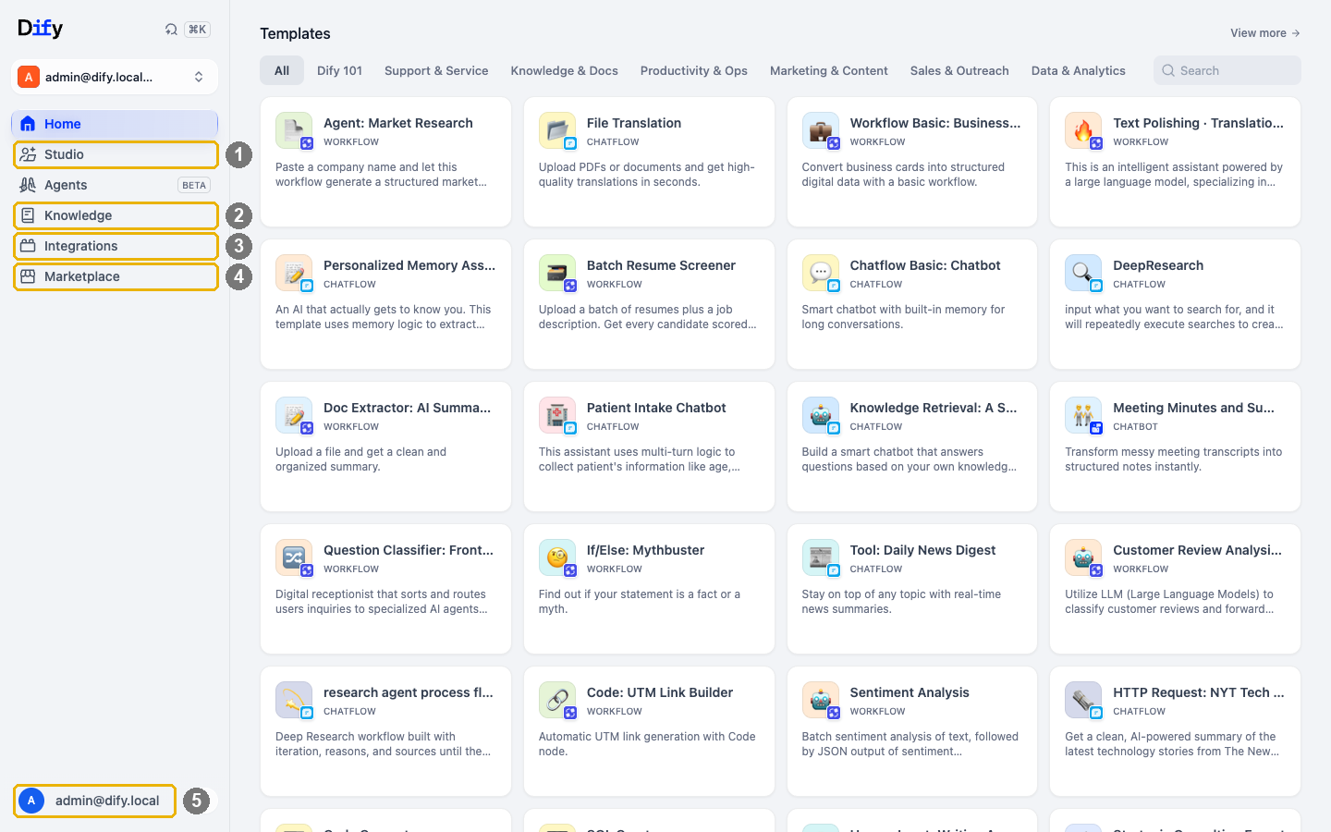This screenshot has width=1331, height=832.
Task: Click DeepResearch magnifier icon
Action: (x=1083, y=273)
